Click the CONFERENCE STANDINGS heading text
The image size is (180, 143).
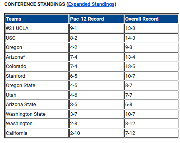point(35,4)
